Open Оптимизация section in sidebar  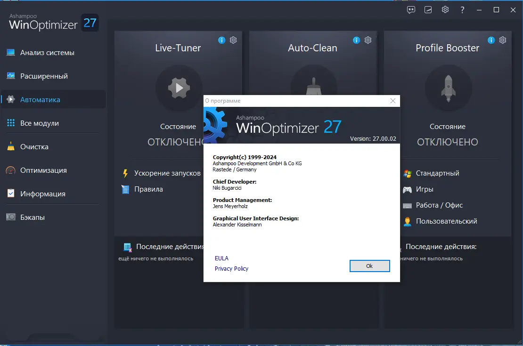[x=53, y=170]
